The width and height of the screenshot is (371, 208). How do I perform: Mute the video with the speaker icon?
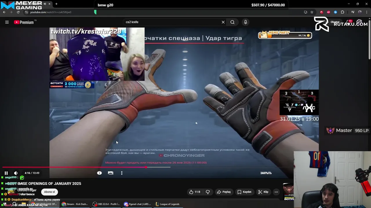[x=16, y=173]
